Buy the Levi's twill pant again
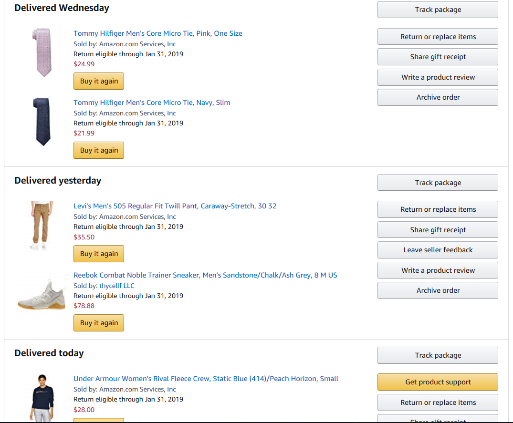The image size is (513, 423). (99, 254)
